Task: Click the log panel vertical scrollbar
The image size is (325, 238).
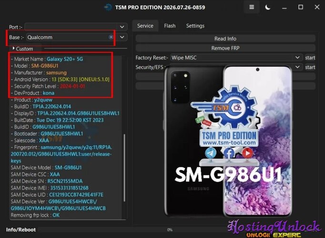Action: (124, 168)
